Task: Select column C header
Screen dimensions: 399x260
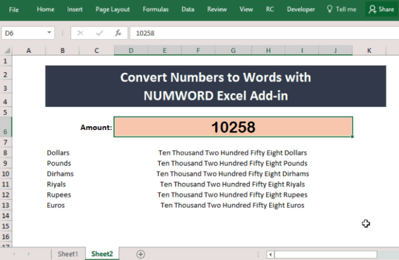Action: pos(97,50)
